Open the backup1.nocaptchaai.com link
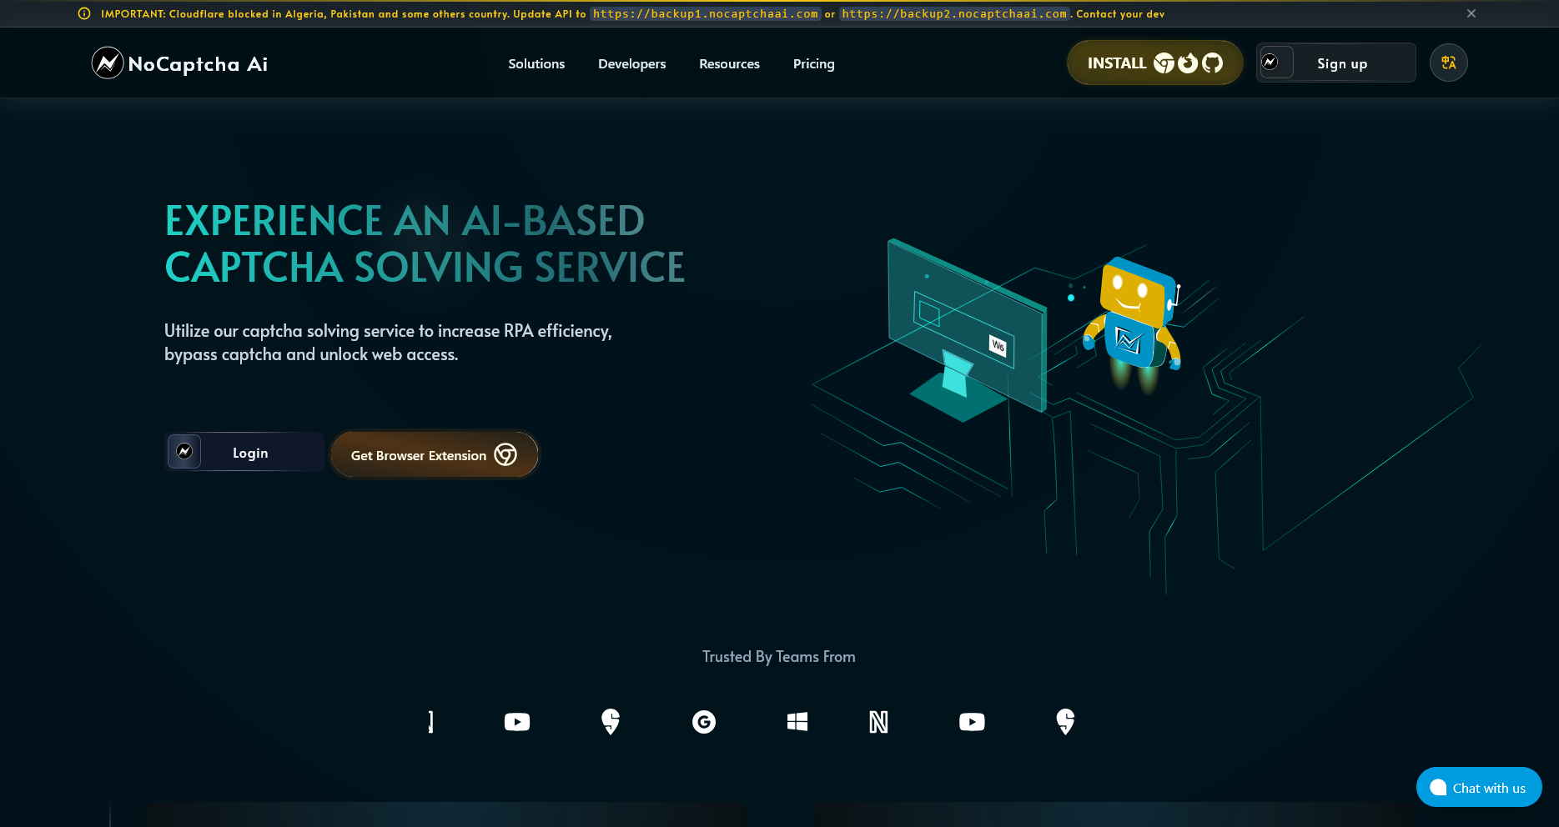The height and width of the screenshot is (827, 1559). pyautogui.click(x=706, y=14)
